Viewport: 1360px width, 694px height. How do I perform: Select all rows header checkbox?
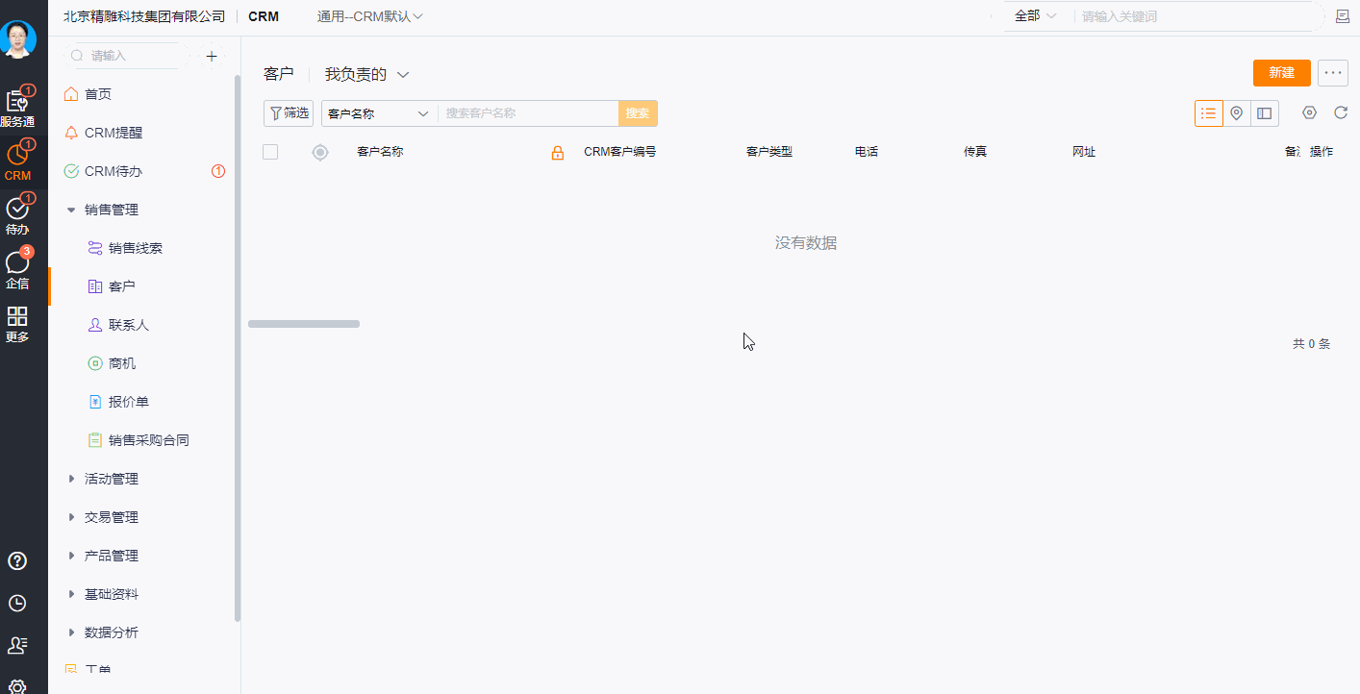pos(270,152)
